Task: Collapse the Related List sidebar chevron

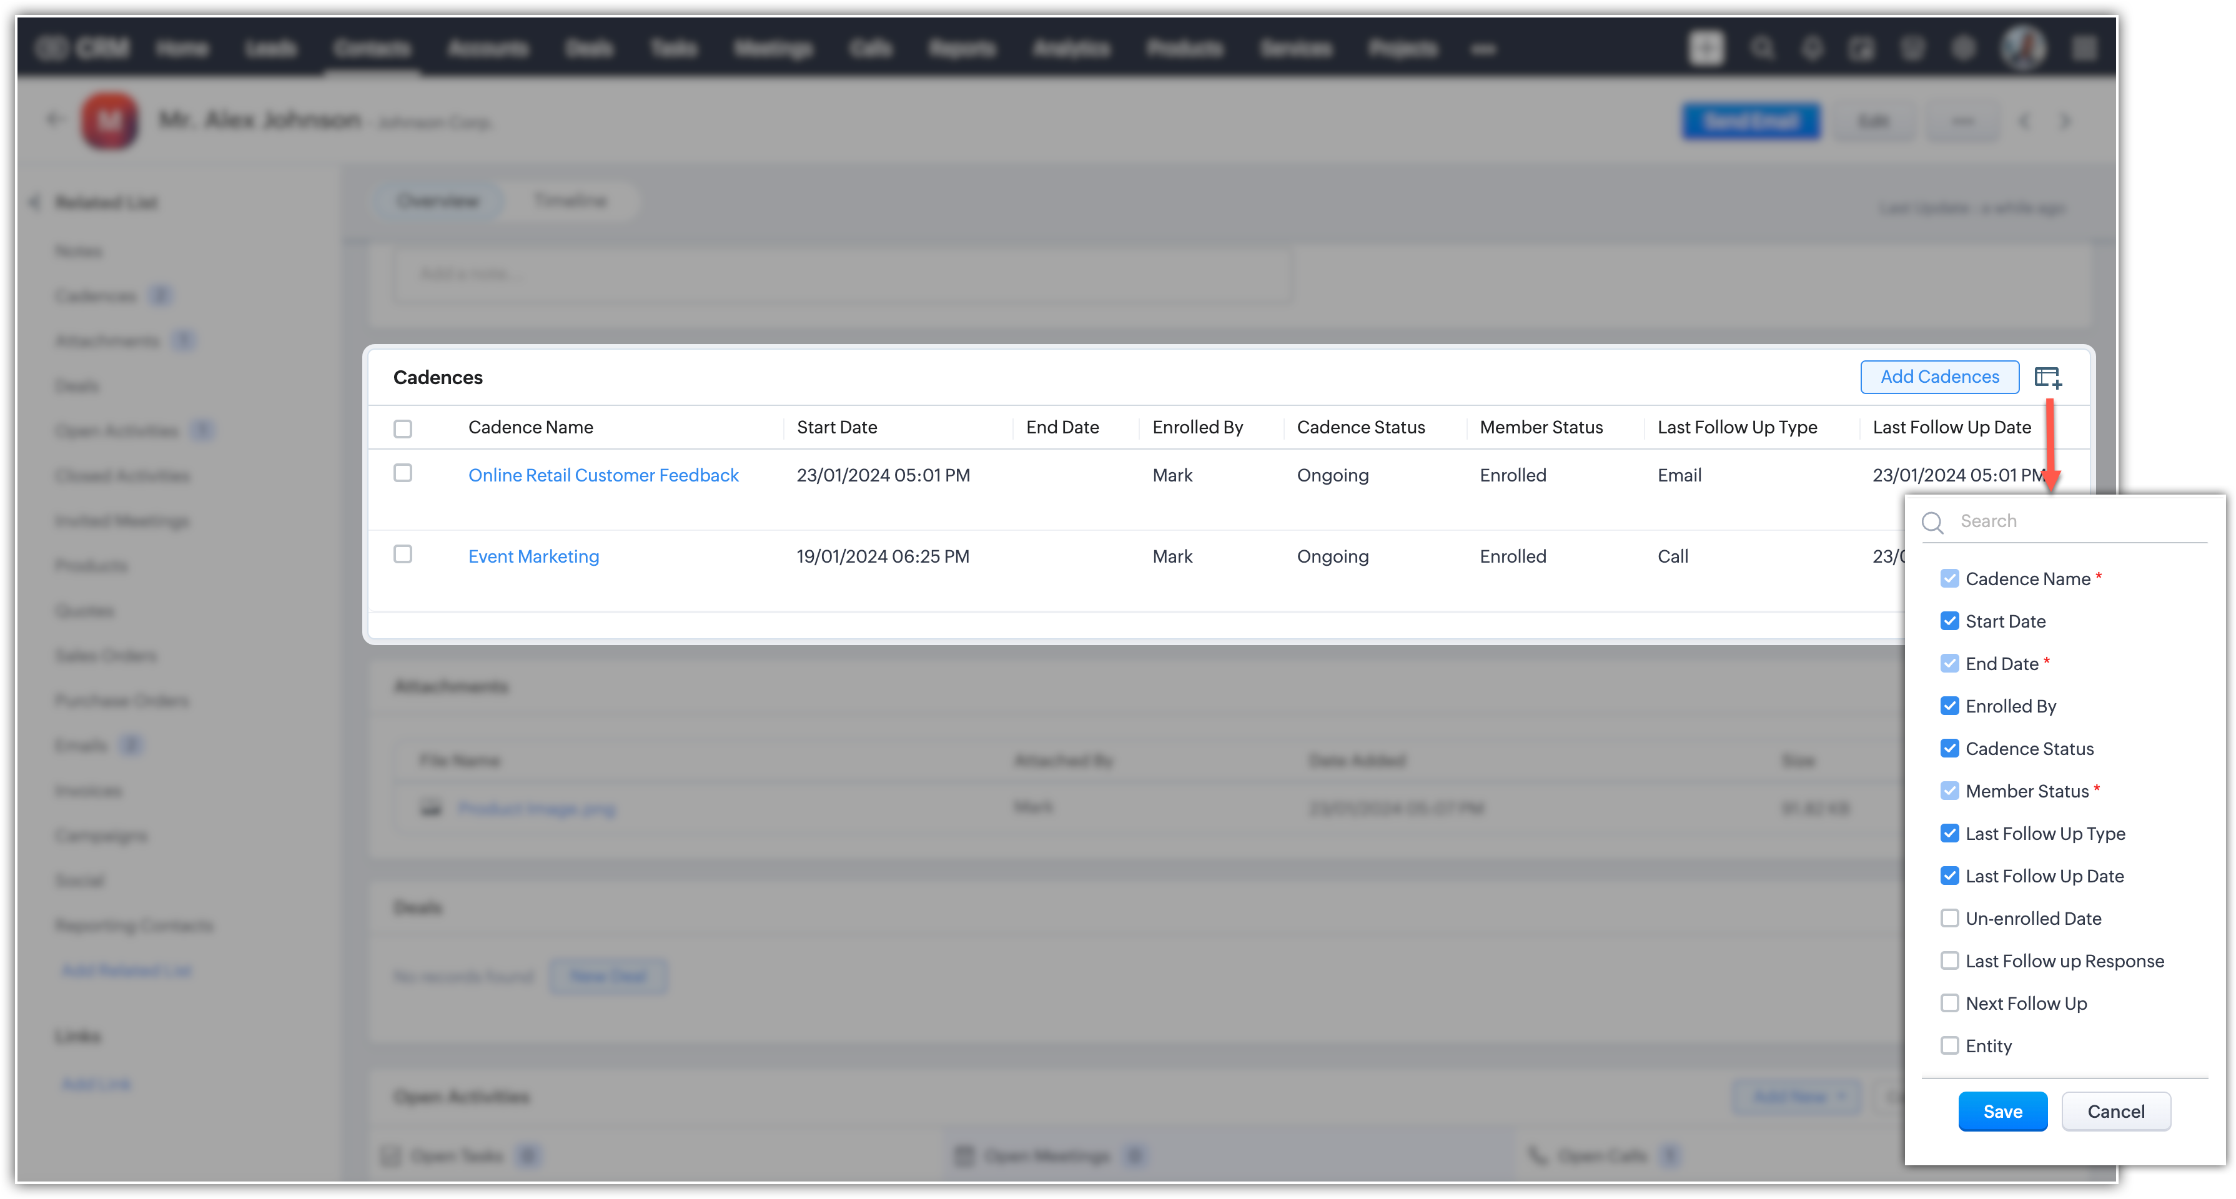Action: pyautogui.click(x=35, y=202)
